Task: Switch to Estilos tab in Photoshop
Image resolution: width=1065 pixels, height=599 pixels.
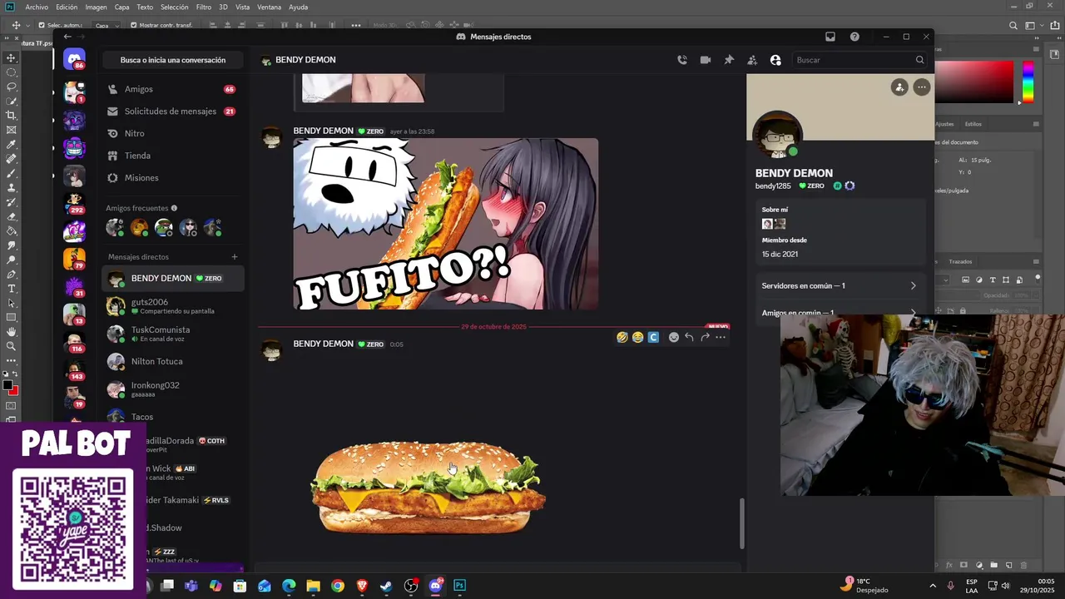Action: [x=973, y=124]
